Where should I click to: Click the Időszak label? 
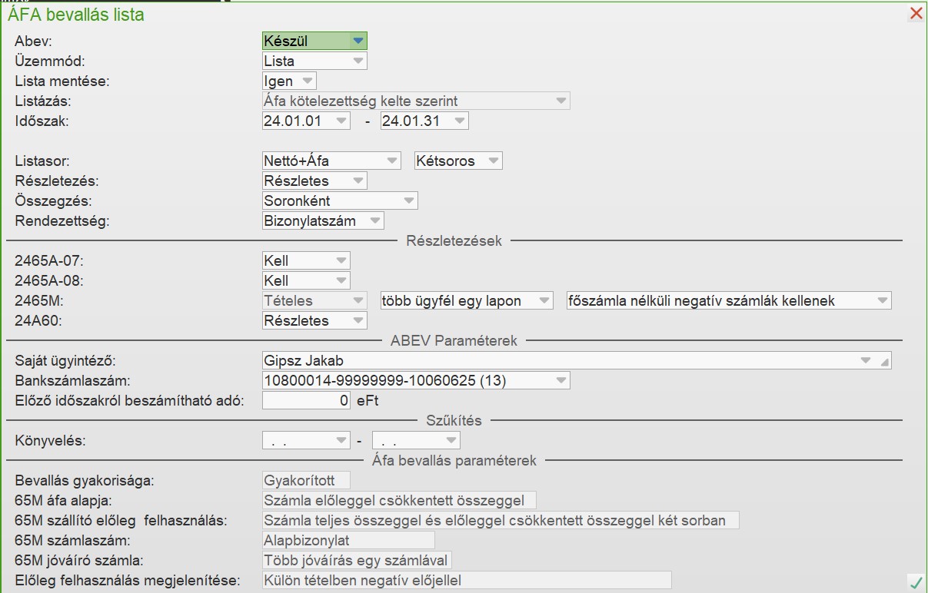[42, 121]
